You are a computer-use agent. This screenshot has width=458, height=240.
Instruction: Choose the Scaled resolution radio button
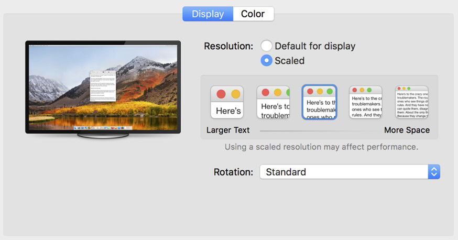click(x=267, y=61)
